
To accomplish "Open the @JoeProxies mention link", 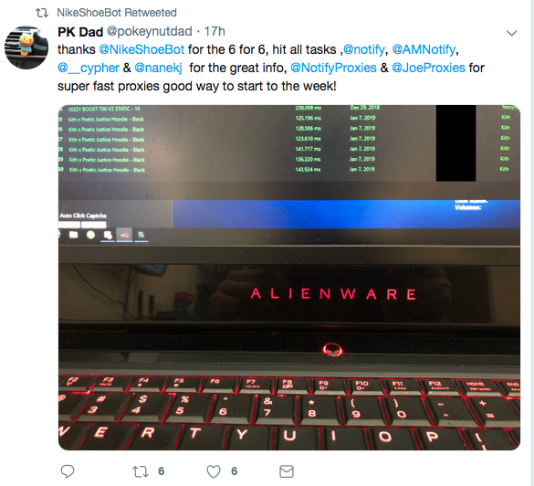I will (428, 68).
